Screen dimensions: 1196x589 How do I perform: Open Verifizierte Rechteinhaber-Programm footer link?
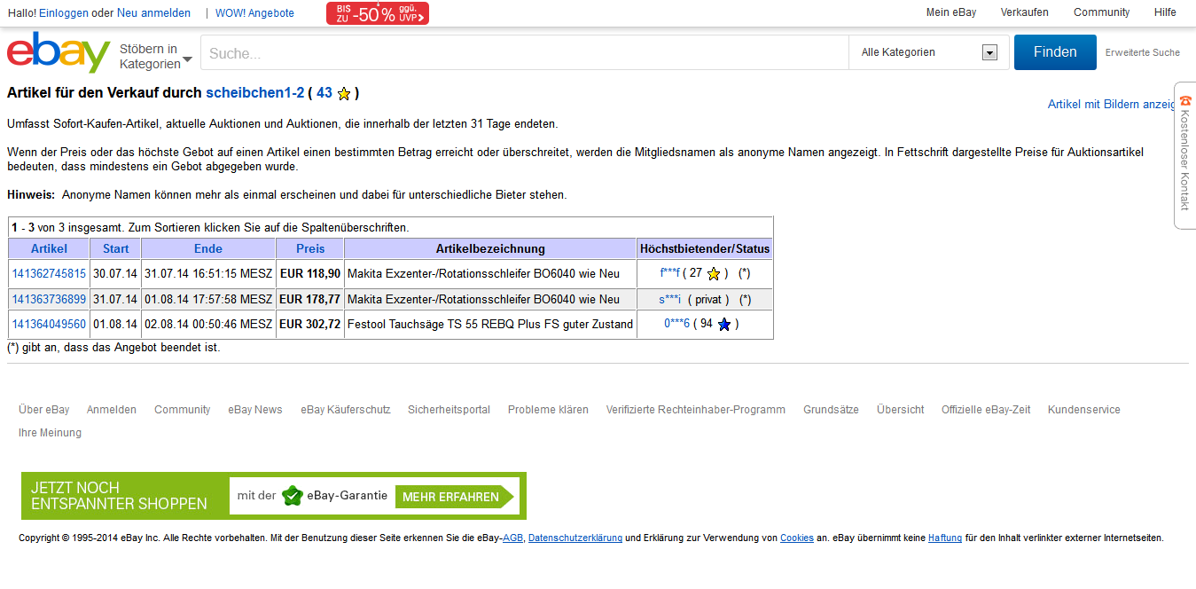(696, 410)
